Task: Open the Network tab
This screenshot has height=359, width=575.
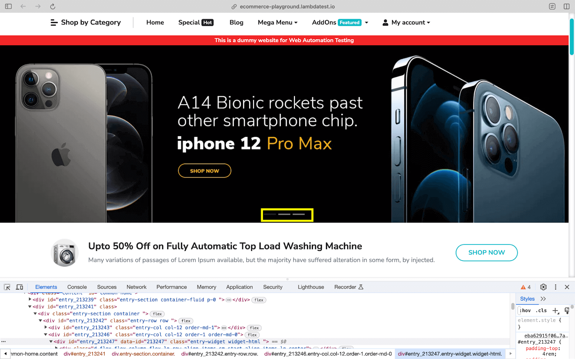Action: 136,287
